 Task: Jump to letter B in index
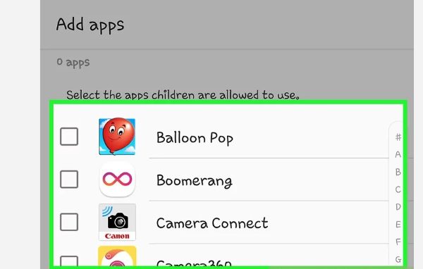click(x=398, y=172)
